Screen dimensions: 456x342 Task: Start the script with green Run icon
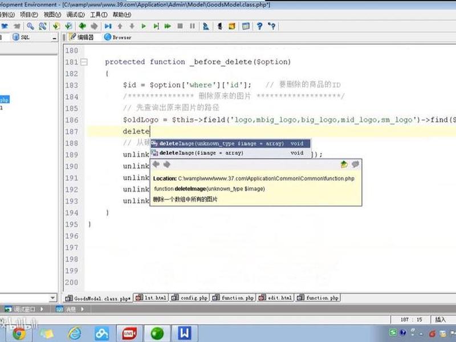point(144,26)
